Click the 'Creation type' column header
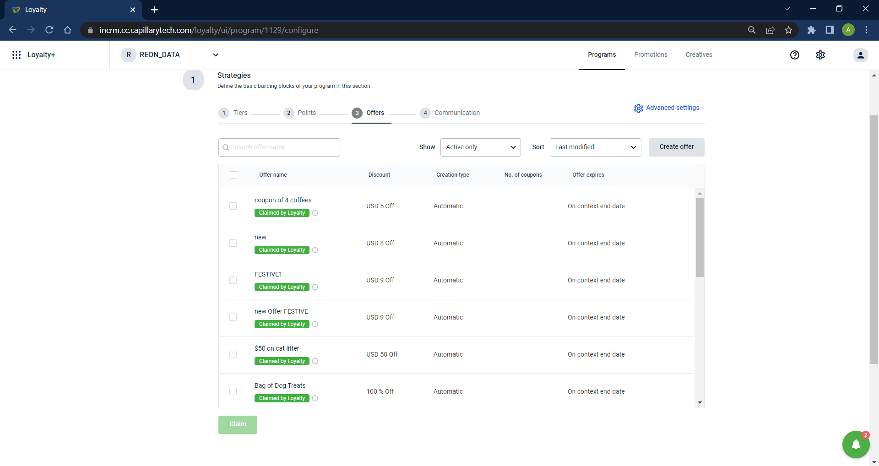Screen dimensions: 879x466 click(x=453, y=175)
